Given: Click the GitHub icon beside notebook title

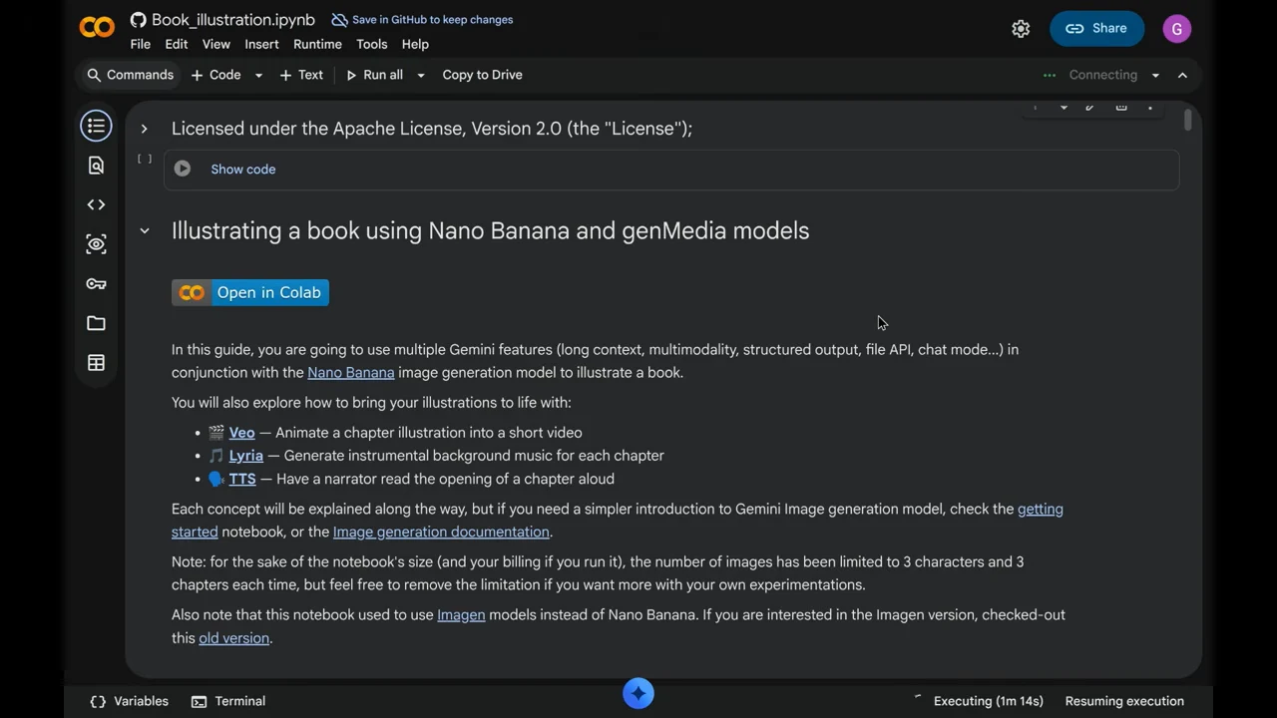Looking at the screenshot, I should [139, 20].
